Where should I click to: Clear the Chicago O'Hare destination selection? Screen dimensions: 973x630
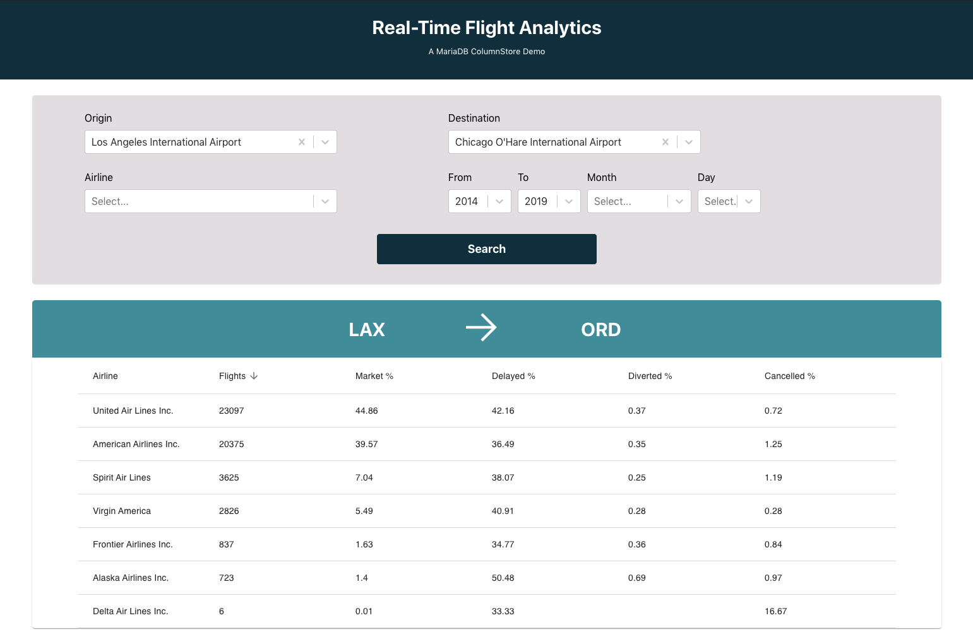[666, 142]
